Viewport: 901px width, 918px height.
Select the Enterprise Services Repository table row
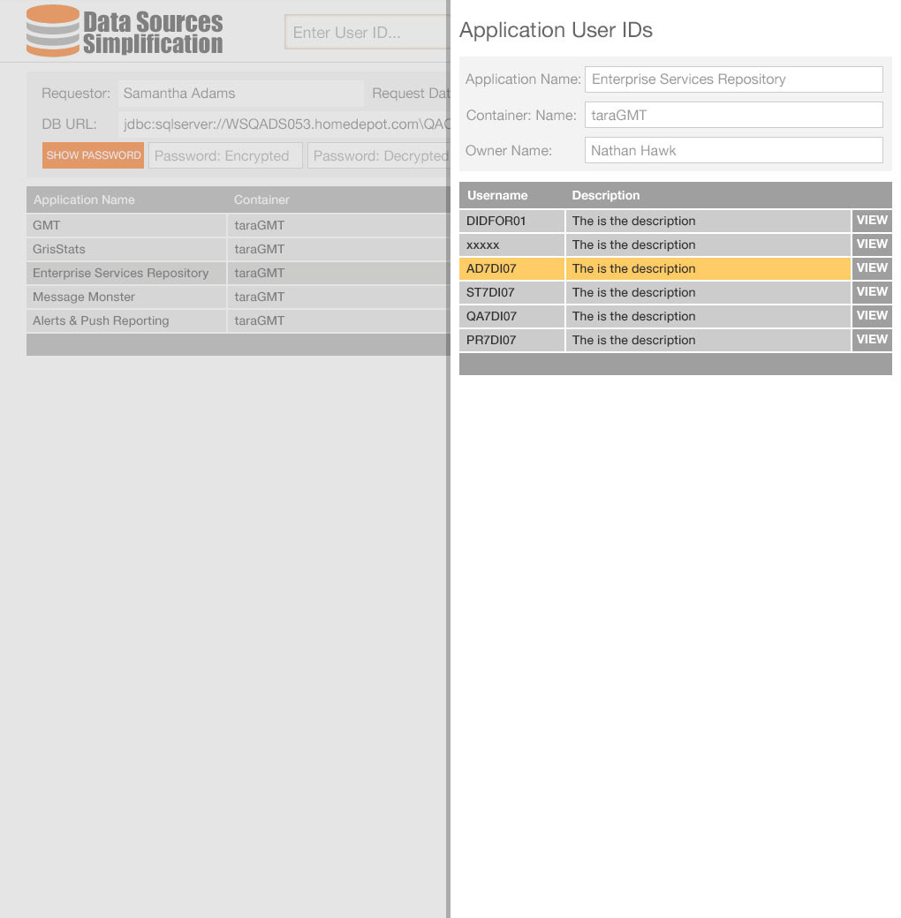pyautogui.click(x=238, y=274)
